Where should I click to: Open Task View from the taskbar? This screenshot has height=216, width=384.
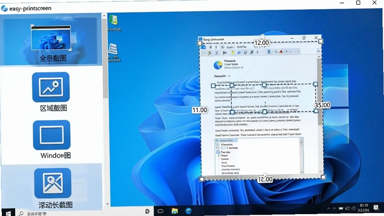(x=161, y=211)
